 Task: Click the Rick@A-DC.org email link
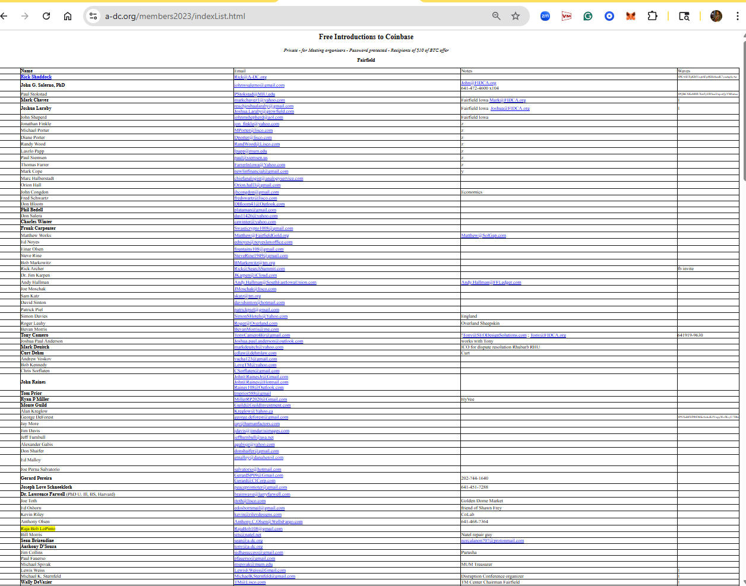[x=250, y=77]
